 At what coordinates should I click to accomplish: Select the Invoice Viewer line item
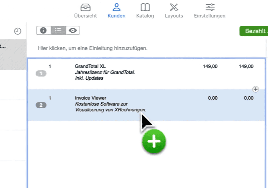pos(90,98)
